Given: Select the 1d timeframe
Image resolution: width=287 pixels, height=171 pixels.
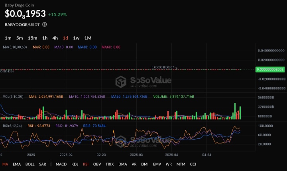Looking at the screenshot, I should click(x=65, y=38).
